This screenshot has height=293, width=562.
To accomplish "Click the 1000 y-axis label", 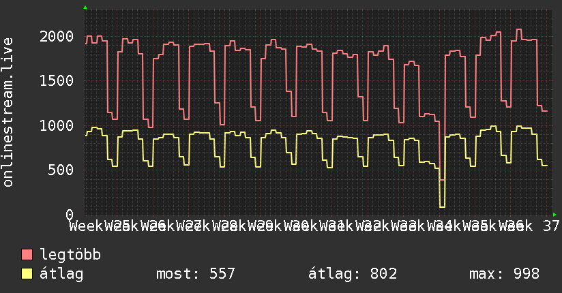I will pos(57,125).
